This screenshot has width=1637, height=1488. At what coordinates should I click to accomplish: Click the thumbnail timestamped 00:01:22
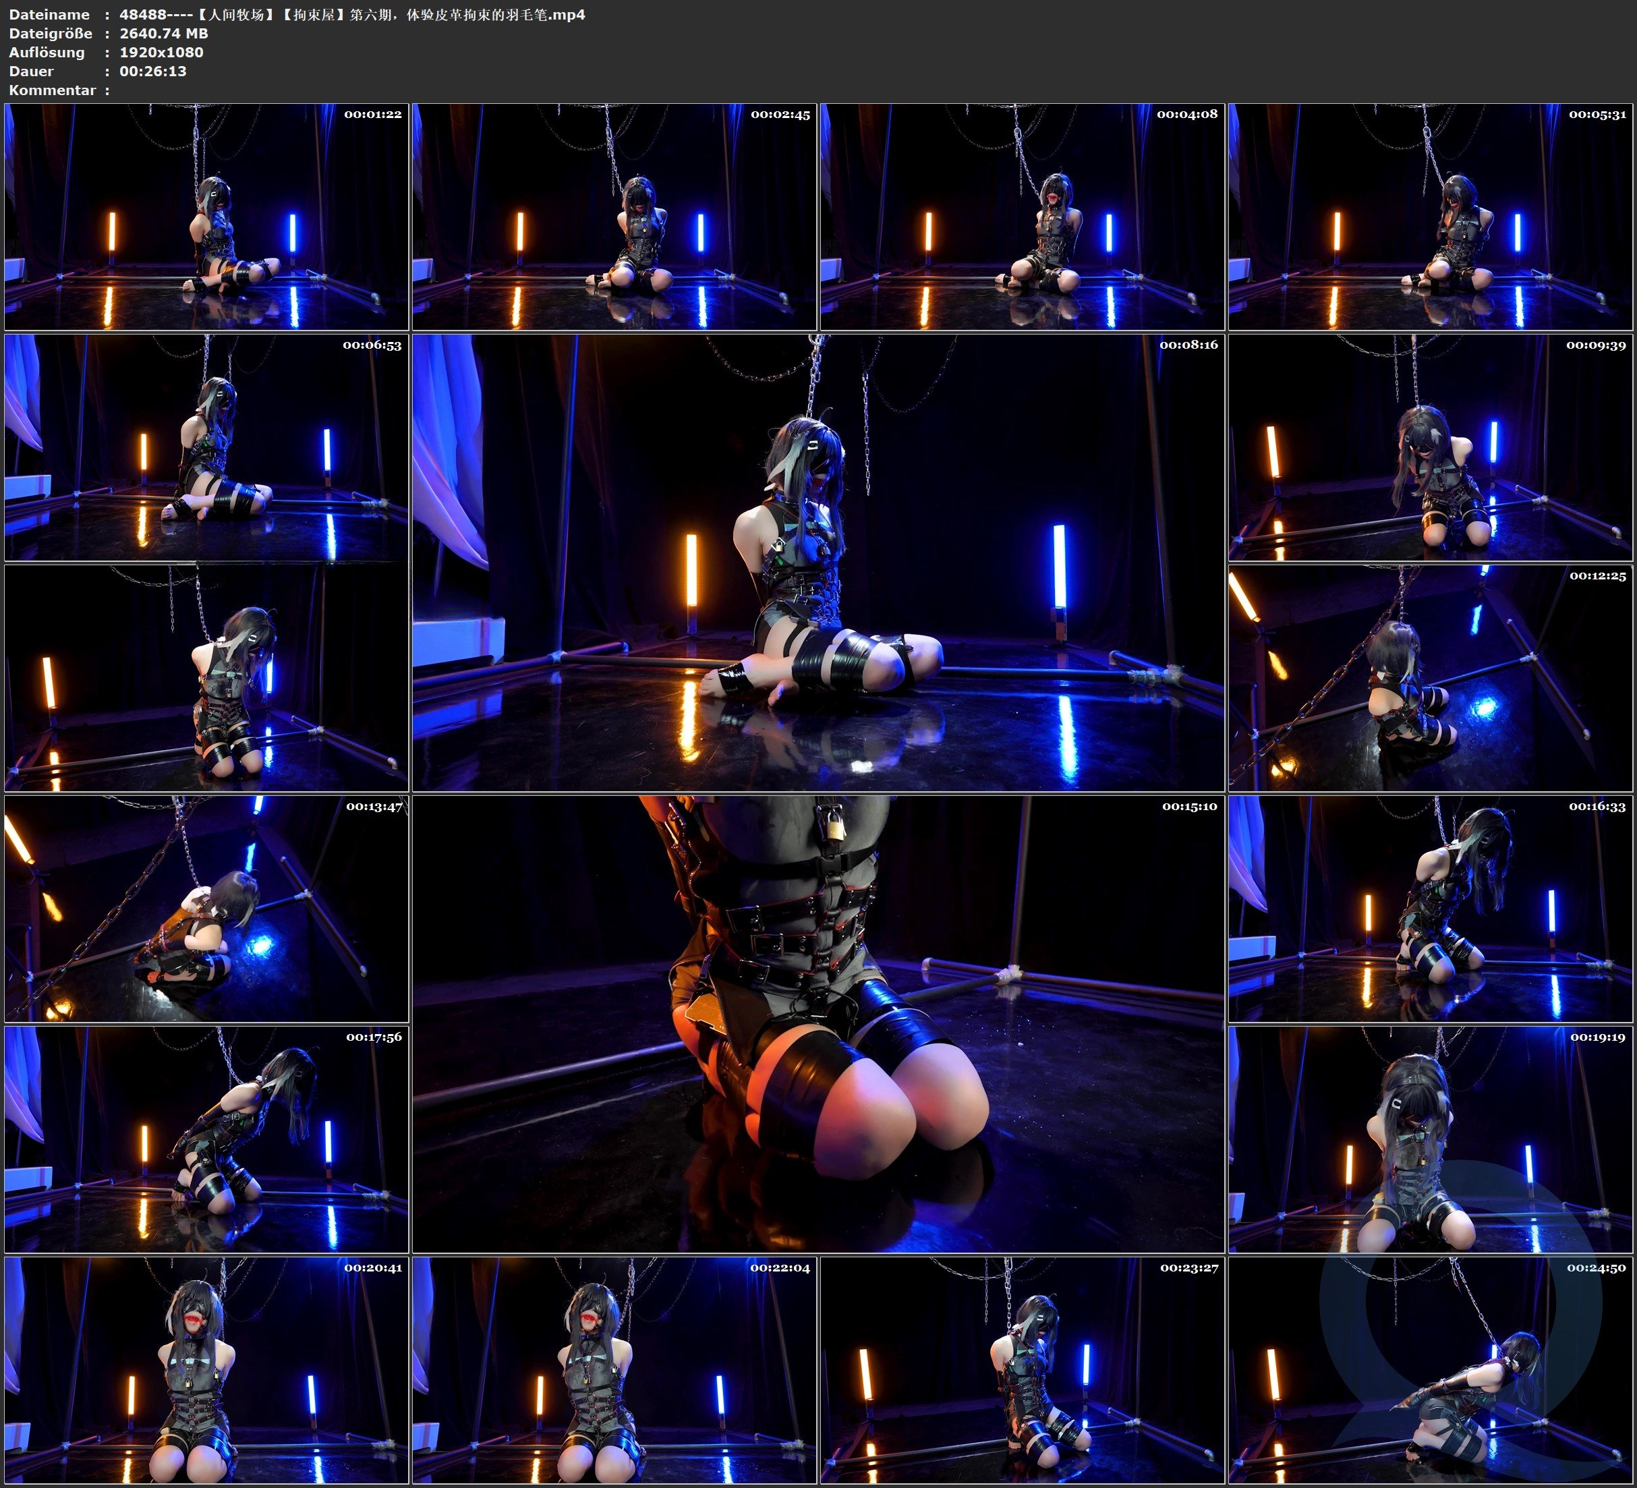206,216
